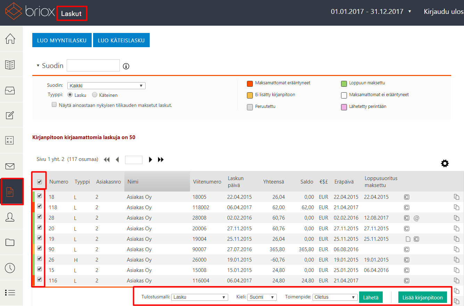
Task: Copy invoice 26 using its copy icon
Action: click(x=457, y=260)
